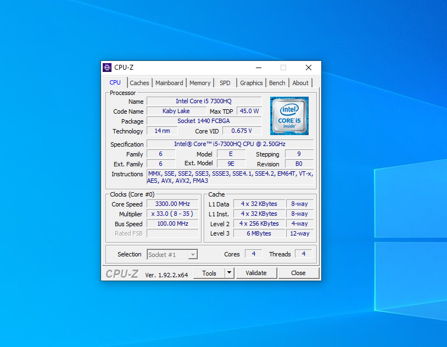This screenshot has height=347, width=447.
Task: Click the Bus Speed value '100.00 MHz'
Action: [x=172, y=223]
